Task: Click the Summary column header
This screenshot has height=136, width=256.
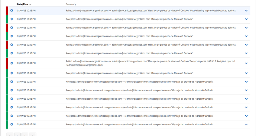Action: point(71,4)
